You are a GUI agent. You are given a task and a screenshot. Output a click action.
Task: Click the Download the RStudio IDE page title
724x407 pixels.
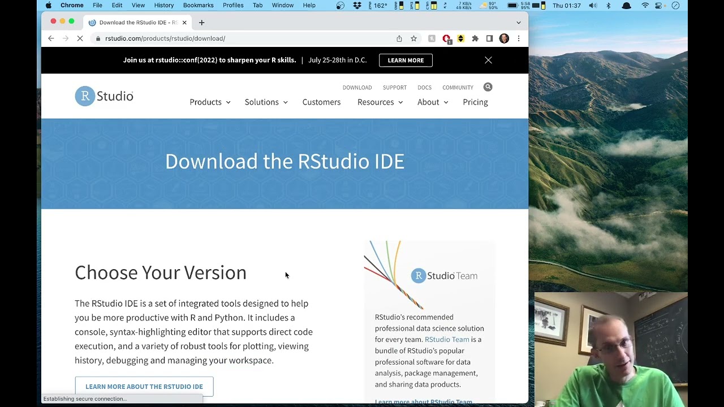[285, 161]
